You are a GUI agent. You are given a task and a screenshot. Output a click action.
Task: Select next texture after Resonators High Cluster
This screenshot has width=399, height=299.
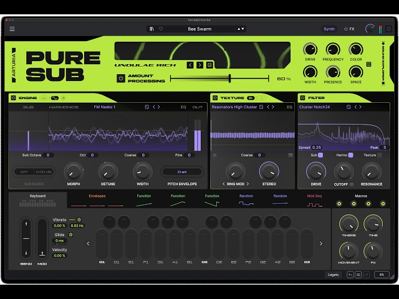click(273, 107)
